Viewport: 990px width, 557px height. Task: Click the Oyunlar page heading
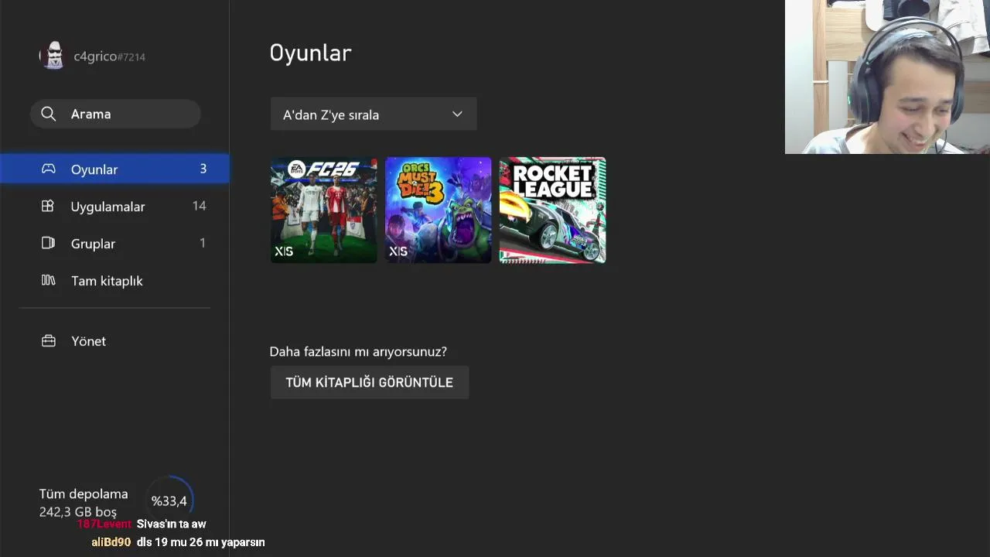click(x=310, y=53)
